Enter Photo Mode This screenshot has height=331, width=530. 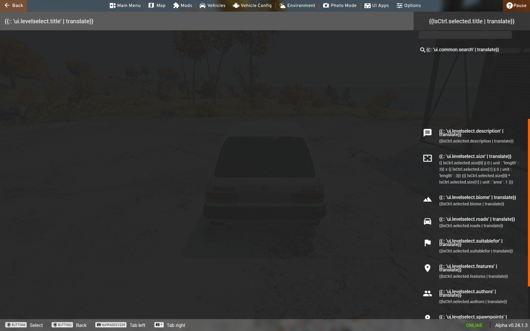tap(340, 6)
